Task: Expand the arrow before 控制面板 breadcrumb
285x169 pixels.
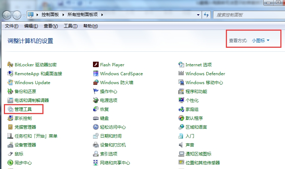Action: (37, 15)
